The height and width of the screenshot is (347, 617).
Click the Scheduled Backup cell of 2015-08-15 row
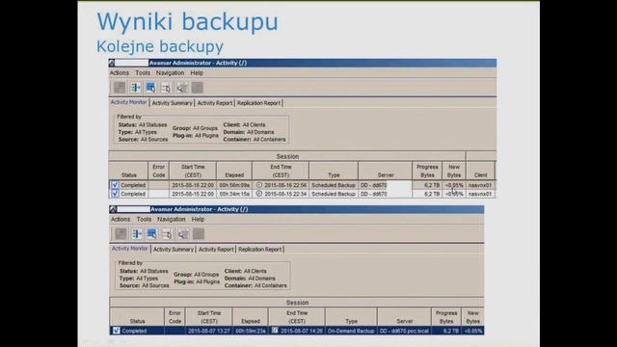[x=334, y=194]
